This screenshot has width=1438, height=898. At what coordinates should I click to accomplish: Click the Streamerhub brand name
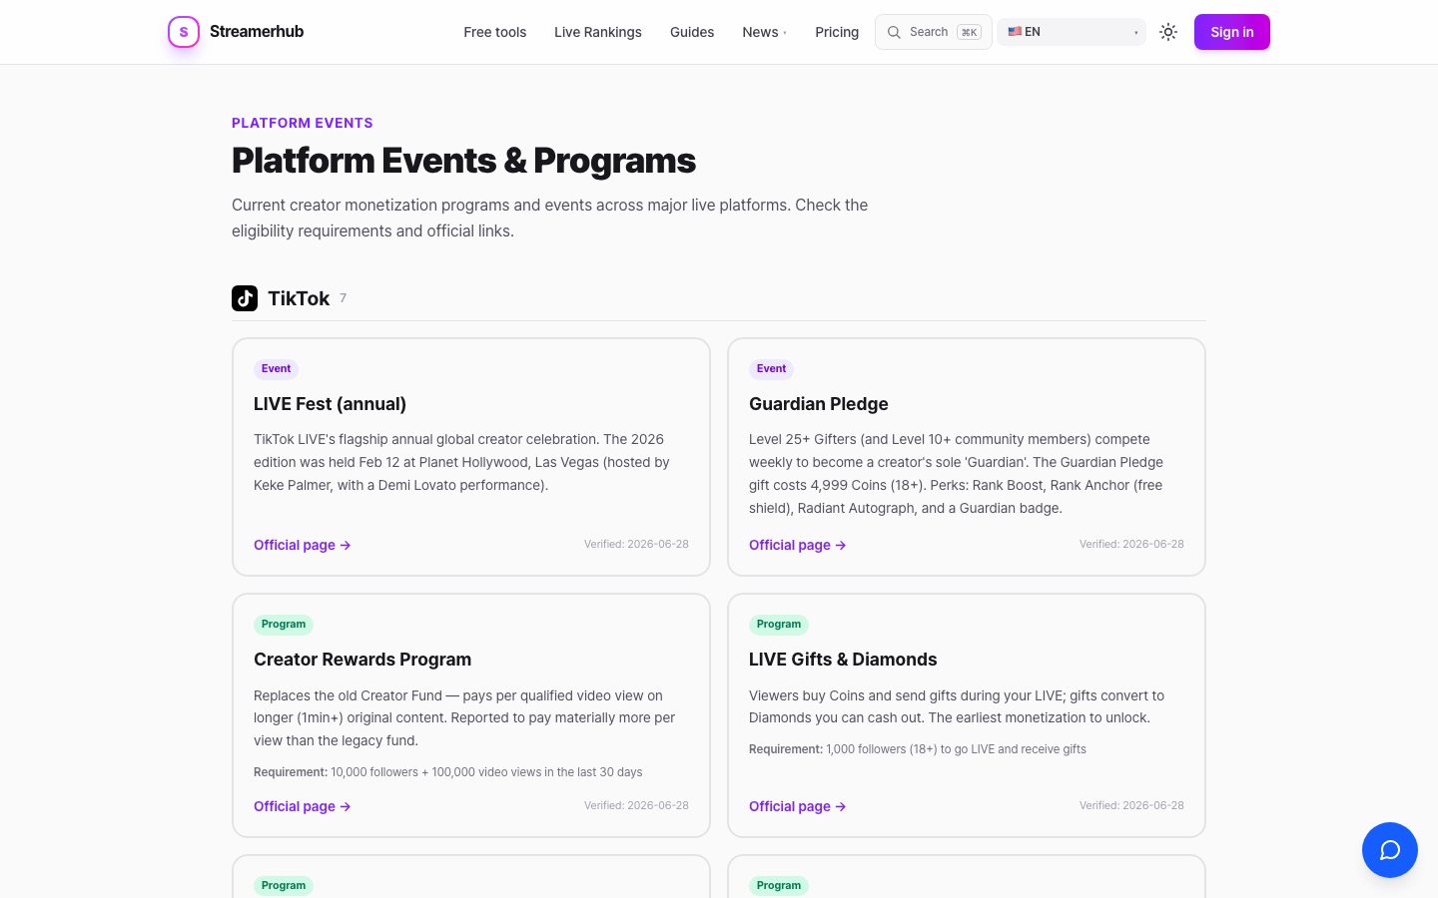click(x=257, y=32)
